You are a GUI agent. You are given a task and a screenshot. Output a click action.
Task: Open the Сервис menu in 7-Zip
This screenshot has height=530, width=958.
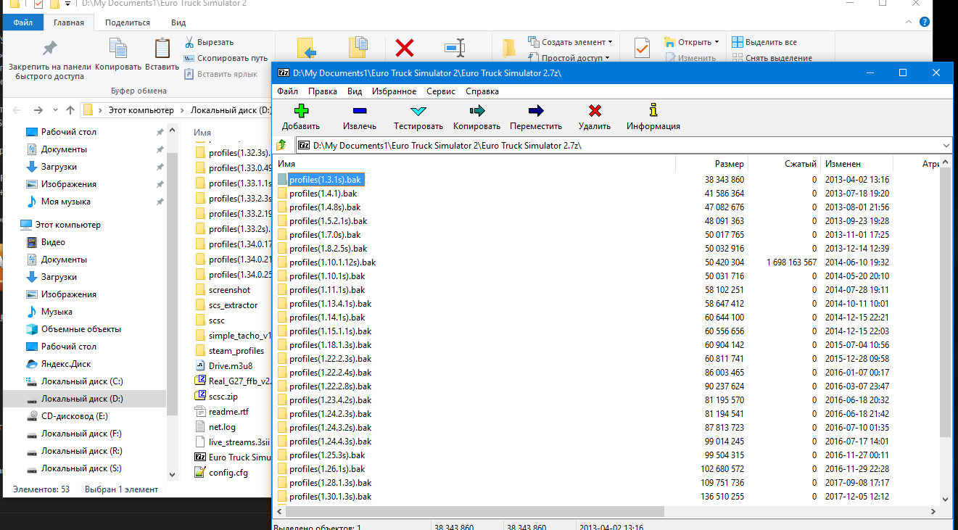coord(441,91)
